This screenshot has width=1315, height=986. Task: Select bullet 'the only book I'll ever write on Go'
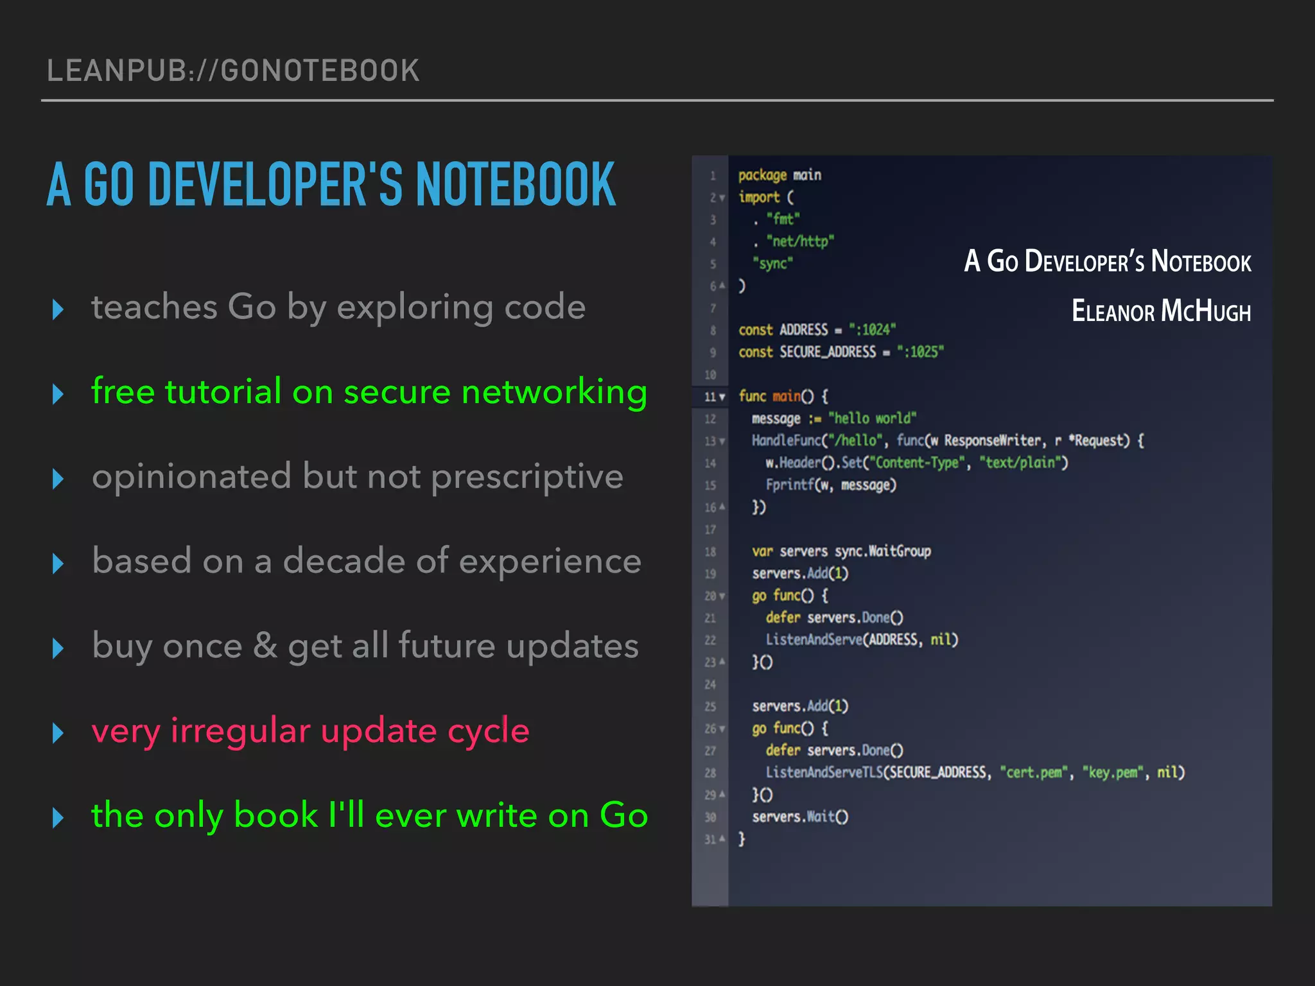tap(370, 816)
